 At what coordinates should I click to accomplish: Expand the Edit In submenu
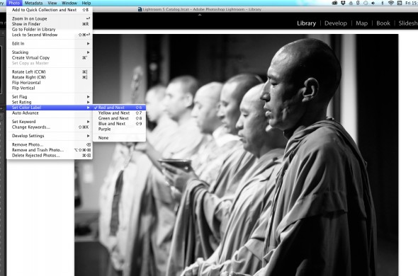tap(50, 43)
